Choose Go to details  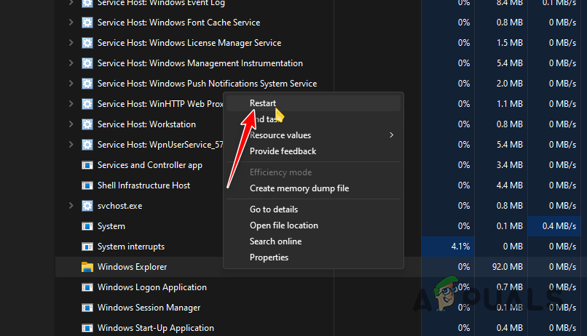313,209
